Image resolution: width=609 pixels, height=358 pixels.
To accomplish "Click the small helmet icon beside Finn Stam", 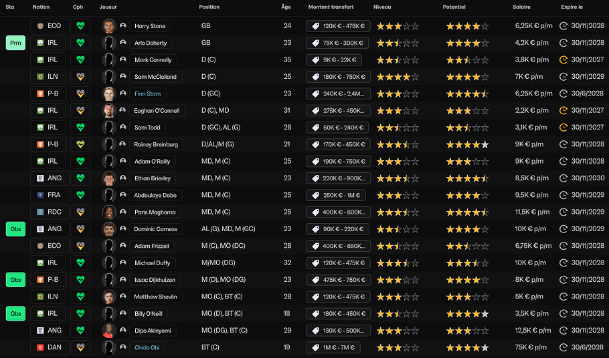I will 122,94.
